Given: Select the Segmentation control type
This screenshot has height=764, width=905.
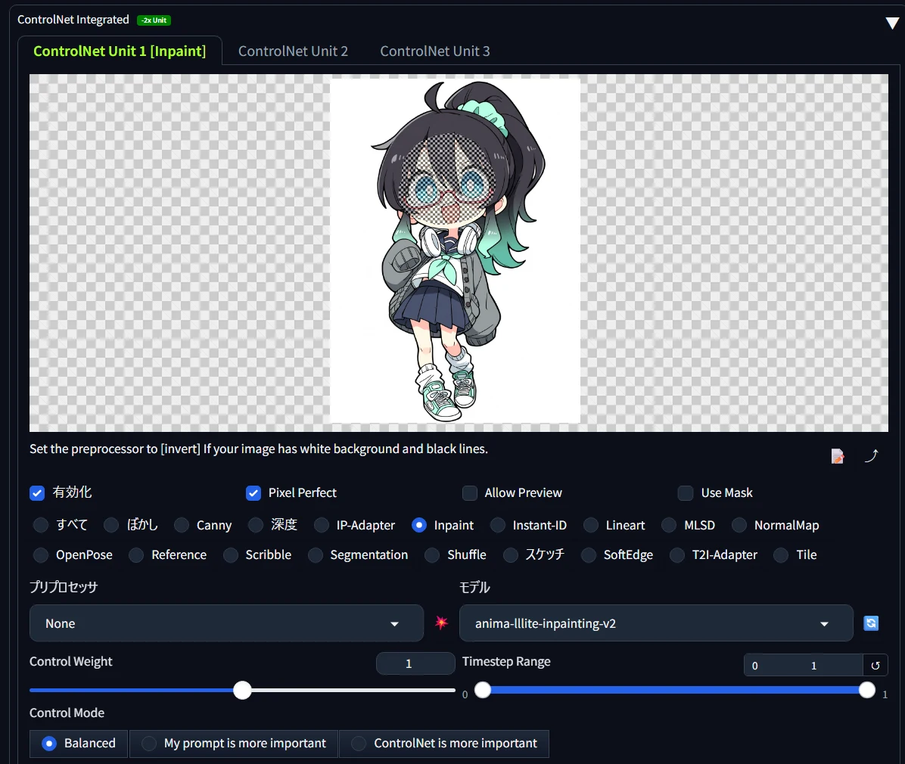Looking at the screenshot, I should (315, 555).
